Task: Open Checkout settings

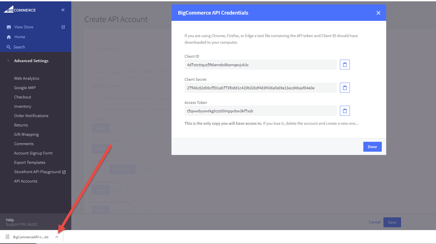Action: 23,97
